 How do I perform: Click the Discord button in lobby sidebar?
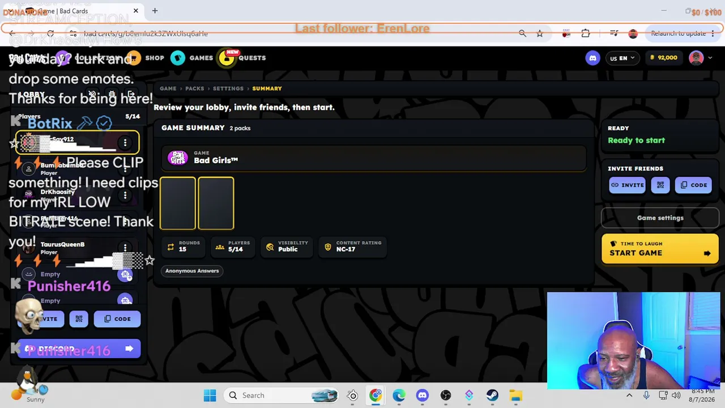pos(79,349)
